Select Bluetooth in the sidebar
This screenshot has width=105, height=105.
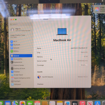15,45
